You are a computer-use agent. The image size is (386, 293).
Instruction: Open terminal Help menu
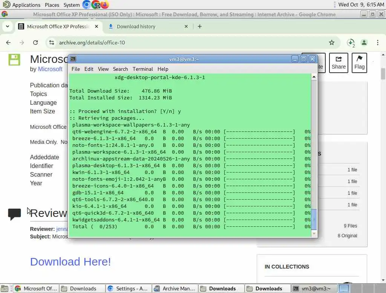(x=163, y=69)
